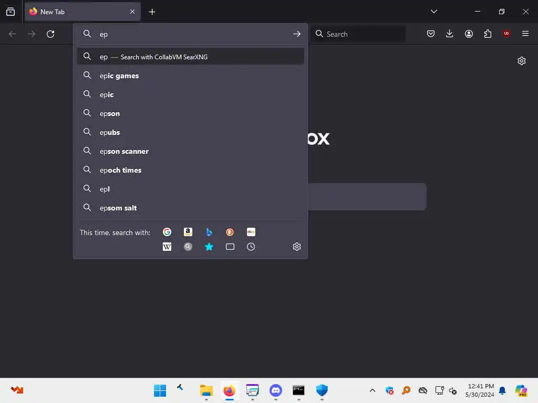Viewport: 538px width, 403px height.
Task: Click the New Tab page search field
Action: [367, 197]
